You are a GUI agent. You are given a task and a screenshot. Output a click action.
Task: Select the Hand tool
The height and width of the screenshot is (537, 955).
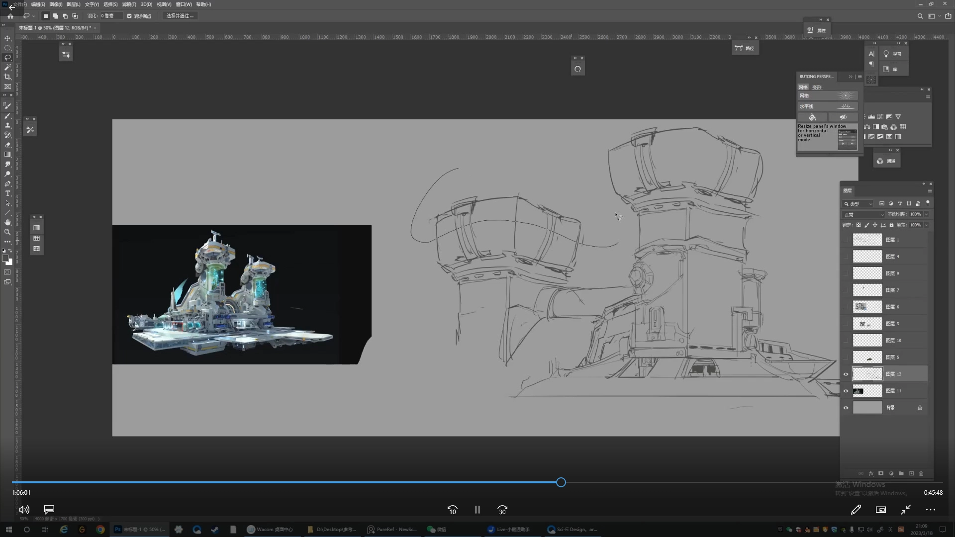click(7, 222)
